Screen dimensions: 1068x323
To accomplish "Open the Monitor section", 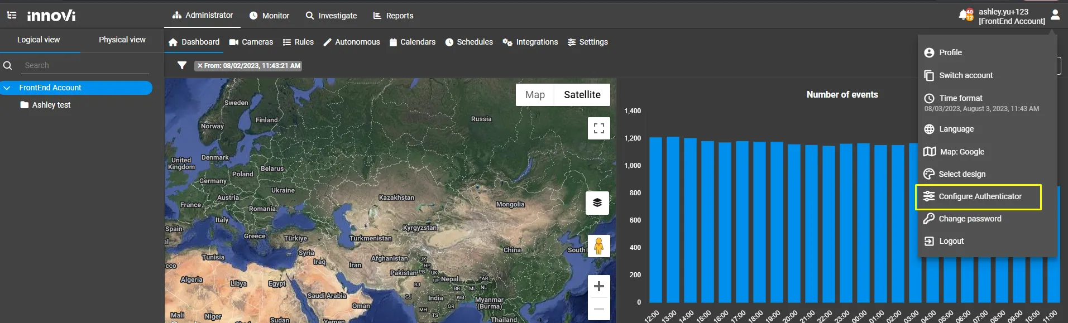I will 269,16.
